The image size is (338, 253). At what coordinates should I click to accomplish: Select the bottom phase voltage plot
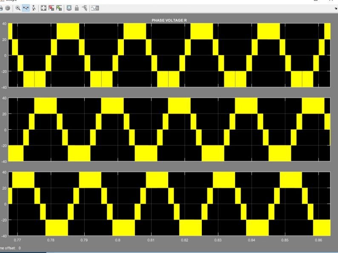coord(169,204)
